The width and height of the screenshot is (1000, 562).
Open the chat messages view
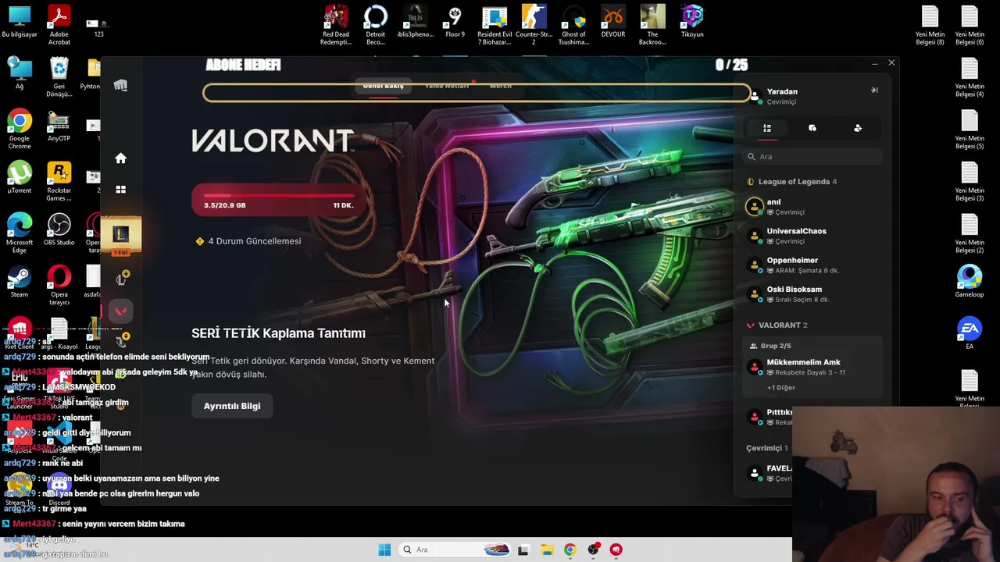click(x=812, y=128)
